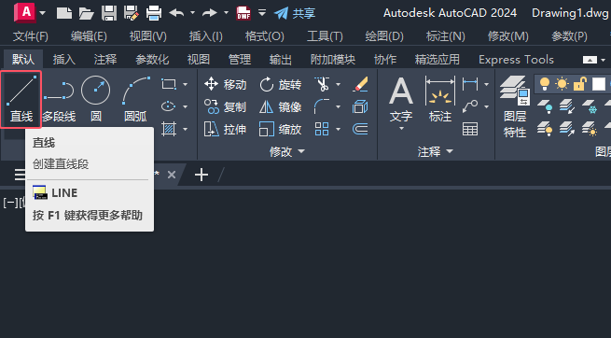Click the Save As icon
This screenshot has width=611, height=338.
pyautogui.click(x=132, y=13)
